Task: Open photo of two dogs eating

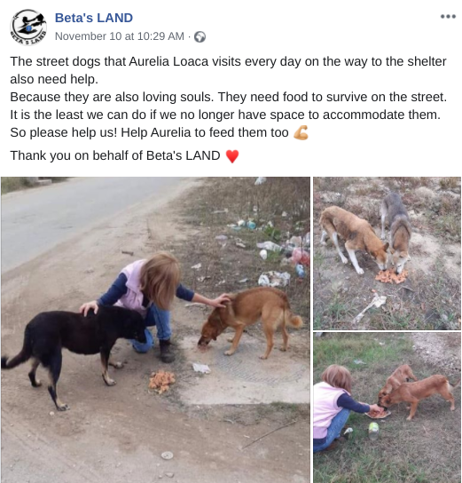Action: pyautogui.click(x=388, y=253)
